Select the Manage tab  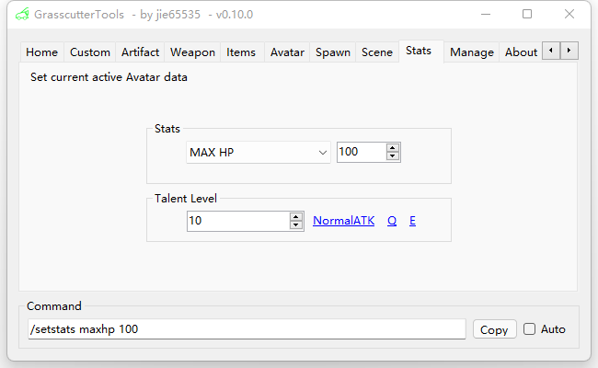(x=472, y=52)
